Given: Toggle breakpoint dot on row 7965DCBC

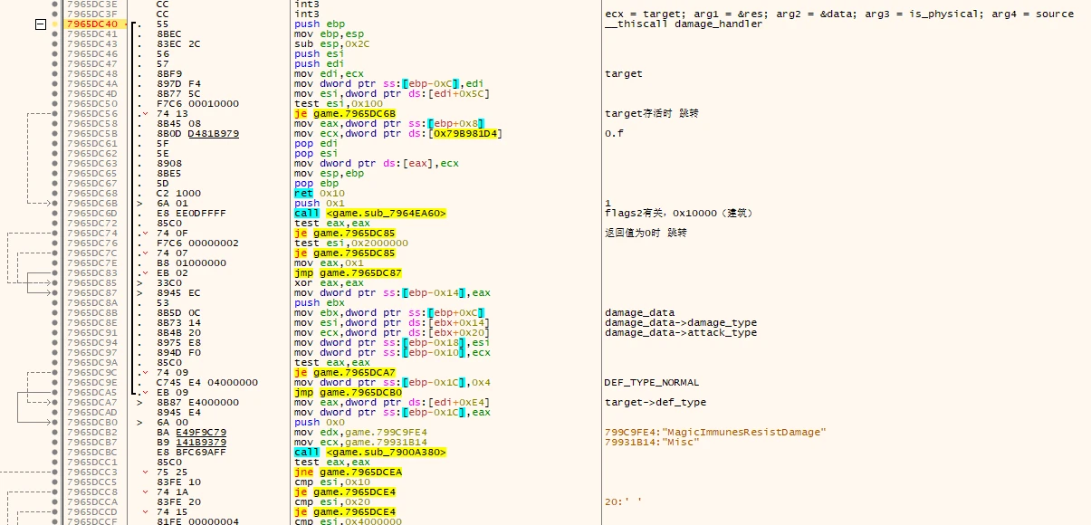Looking at the screenshot, I should 56,453.
